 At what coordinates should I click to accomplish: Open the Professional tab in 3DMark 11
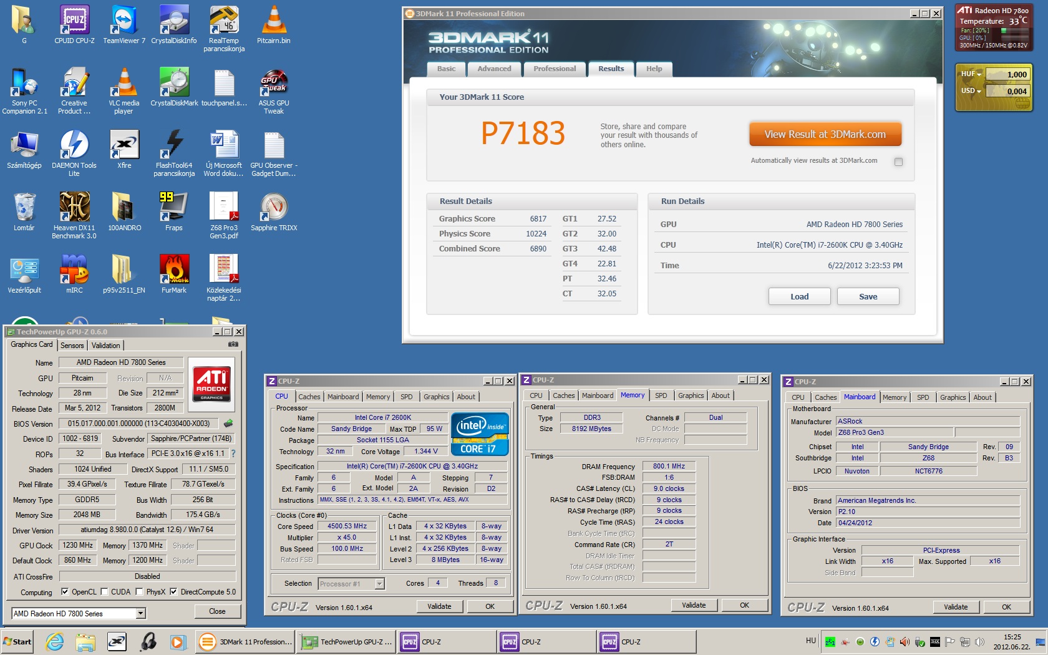pyautogui.click(x=555, y=69)
